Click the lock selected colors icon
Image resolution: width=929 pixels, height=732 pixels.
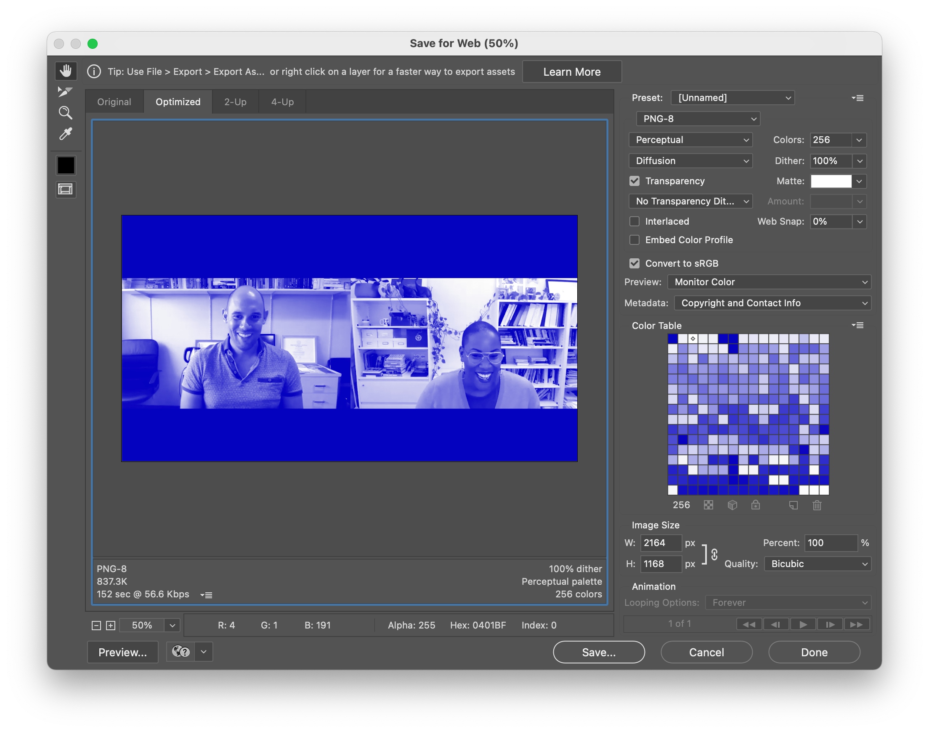756,505
